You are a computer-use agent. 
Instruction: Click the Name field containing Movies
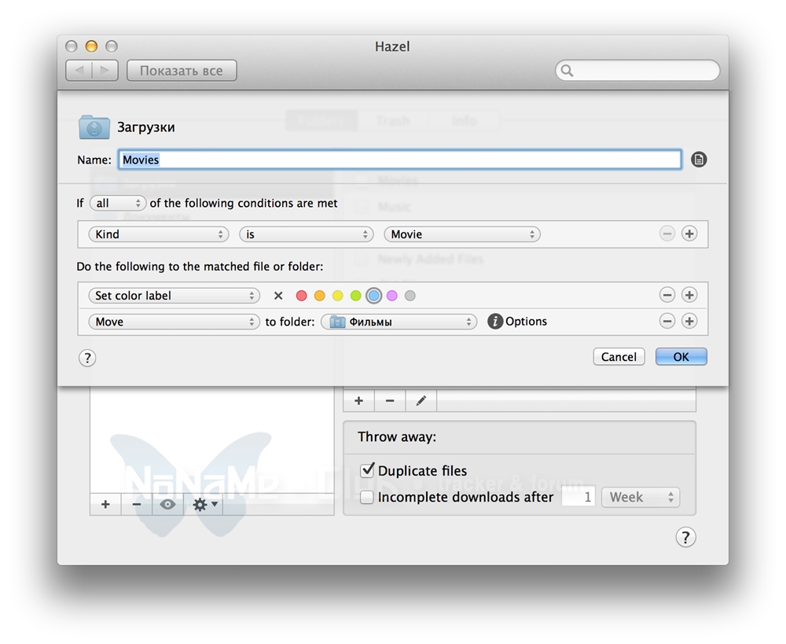[x=399, y=160]
